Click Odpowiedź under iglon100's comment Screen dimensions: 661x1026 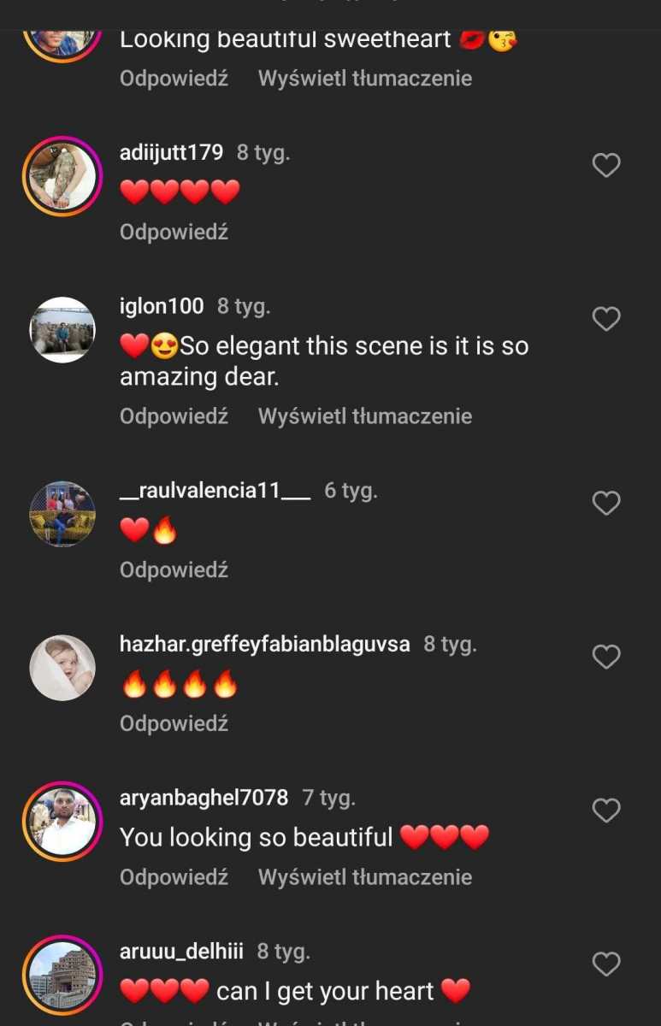tap(174, 416)
